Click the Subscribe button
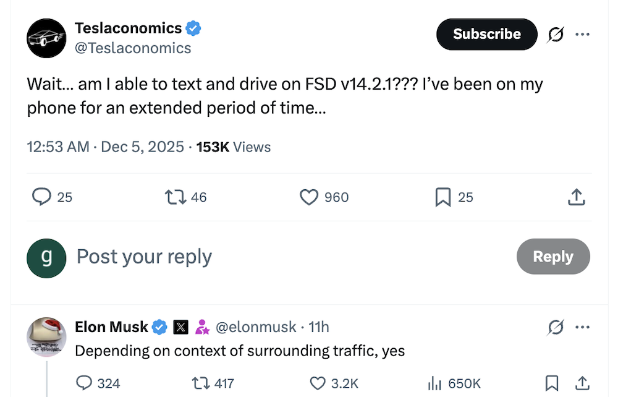The width and height of the screenshot is (618, 397). (x=486, y=35)
